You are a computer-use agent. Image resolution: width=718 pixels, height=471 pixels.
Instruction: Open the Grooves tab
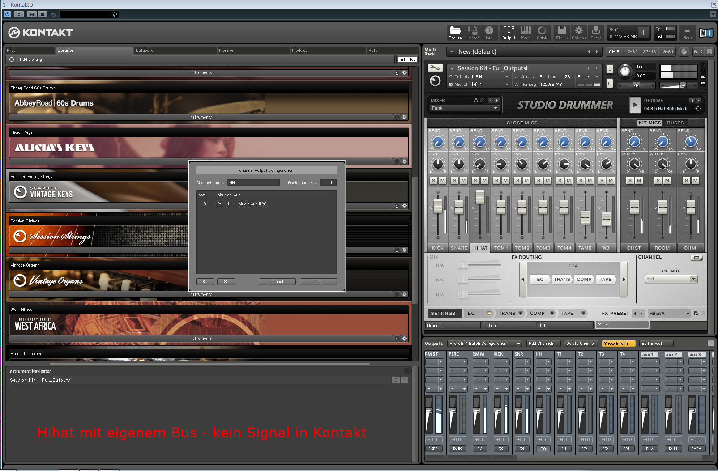click(x=452, y=326)
